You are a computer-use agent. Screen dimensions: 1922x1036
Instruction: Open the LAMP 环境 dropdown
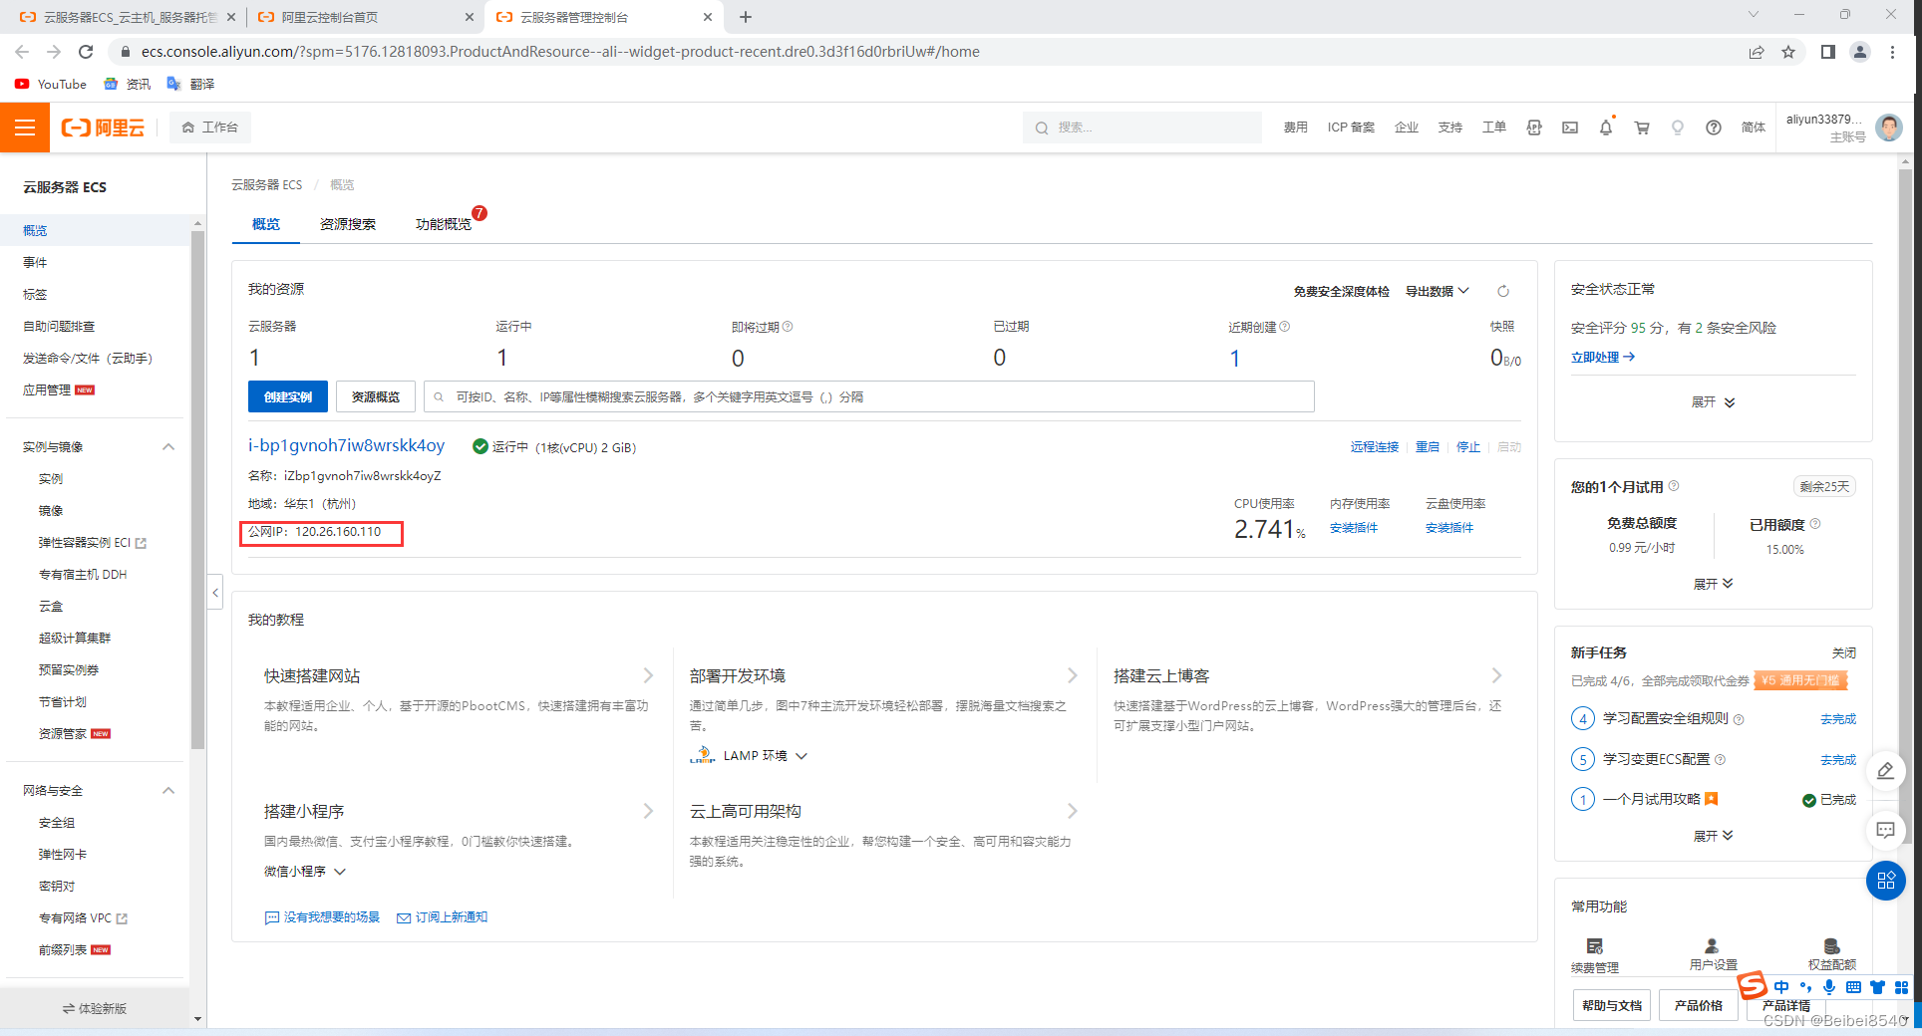pyautogui.click(x=765, y=756)
